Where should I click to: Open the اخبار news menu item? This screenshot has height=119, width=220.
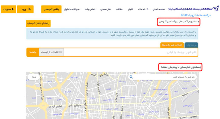130,9
